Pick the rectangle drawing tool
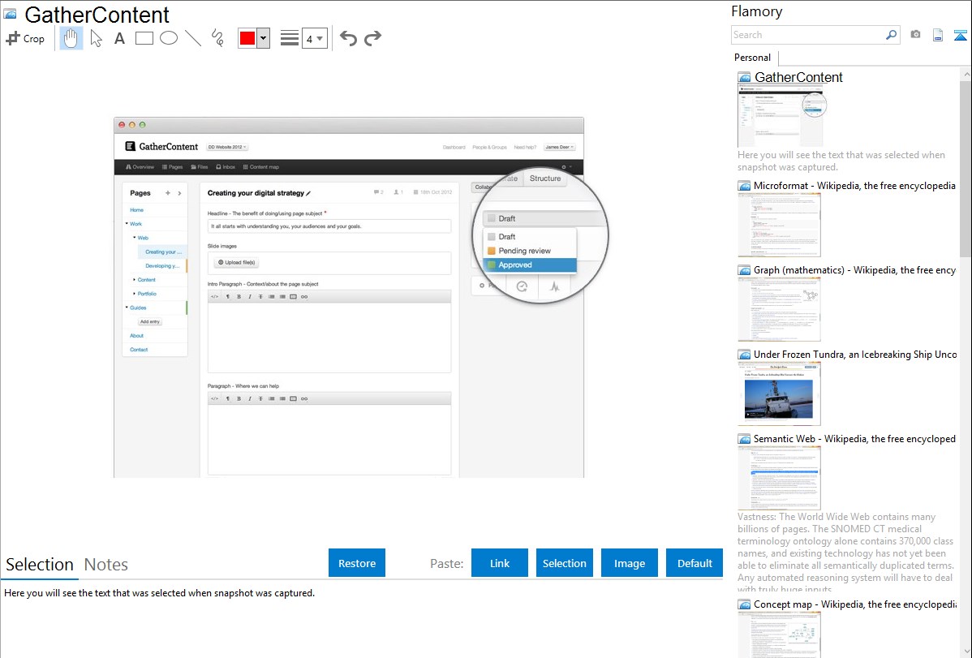The image size is (972, 658). tap(144, 38)
